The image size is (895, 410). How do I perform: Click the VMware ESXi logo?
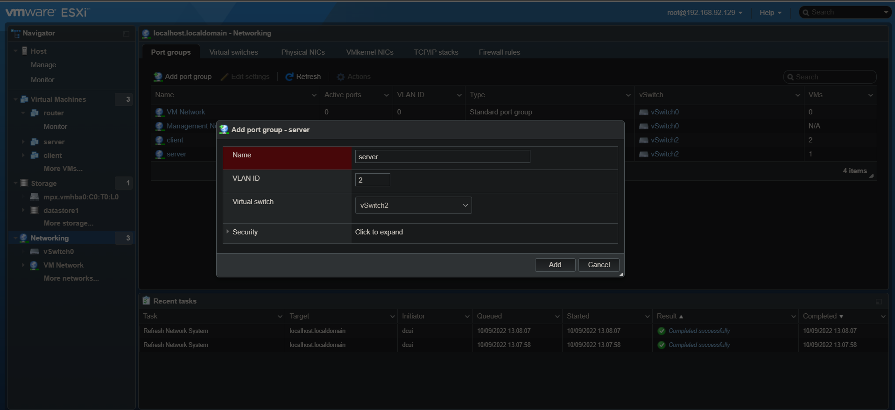(48, 12)
